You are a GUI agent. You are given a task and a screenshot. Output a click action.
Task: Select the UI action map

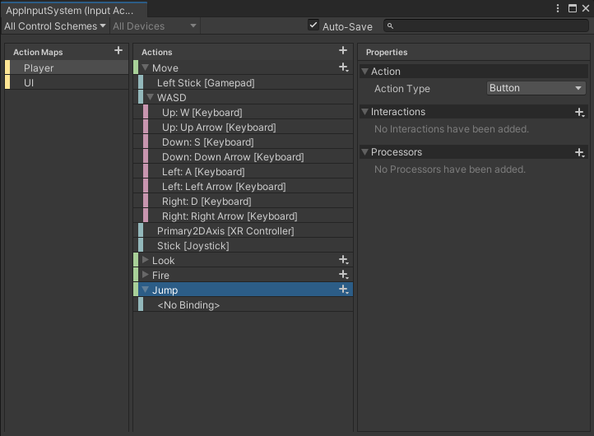30,83
